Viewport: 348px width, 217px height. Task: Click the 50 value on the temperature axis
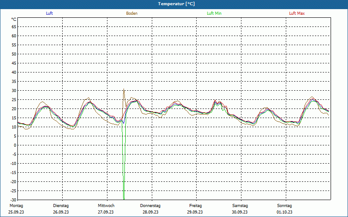[14, 54]
